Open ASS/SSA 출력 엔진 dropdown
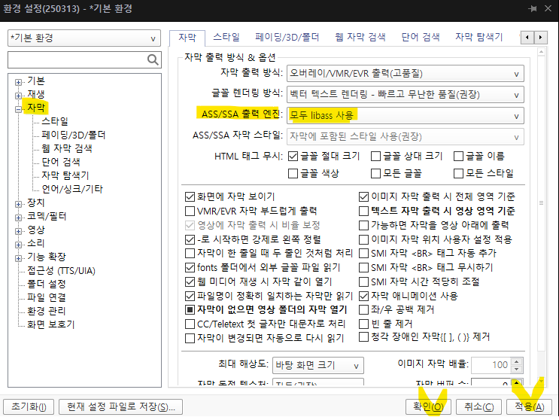 [x=406, y=116]
